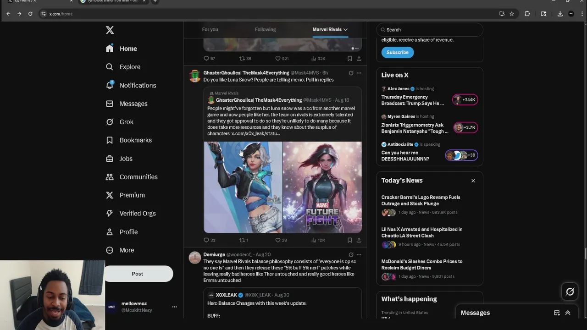Open the browser Downloads icon
This screenshot has width=587, height=330.
560,14
